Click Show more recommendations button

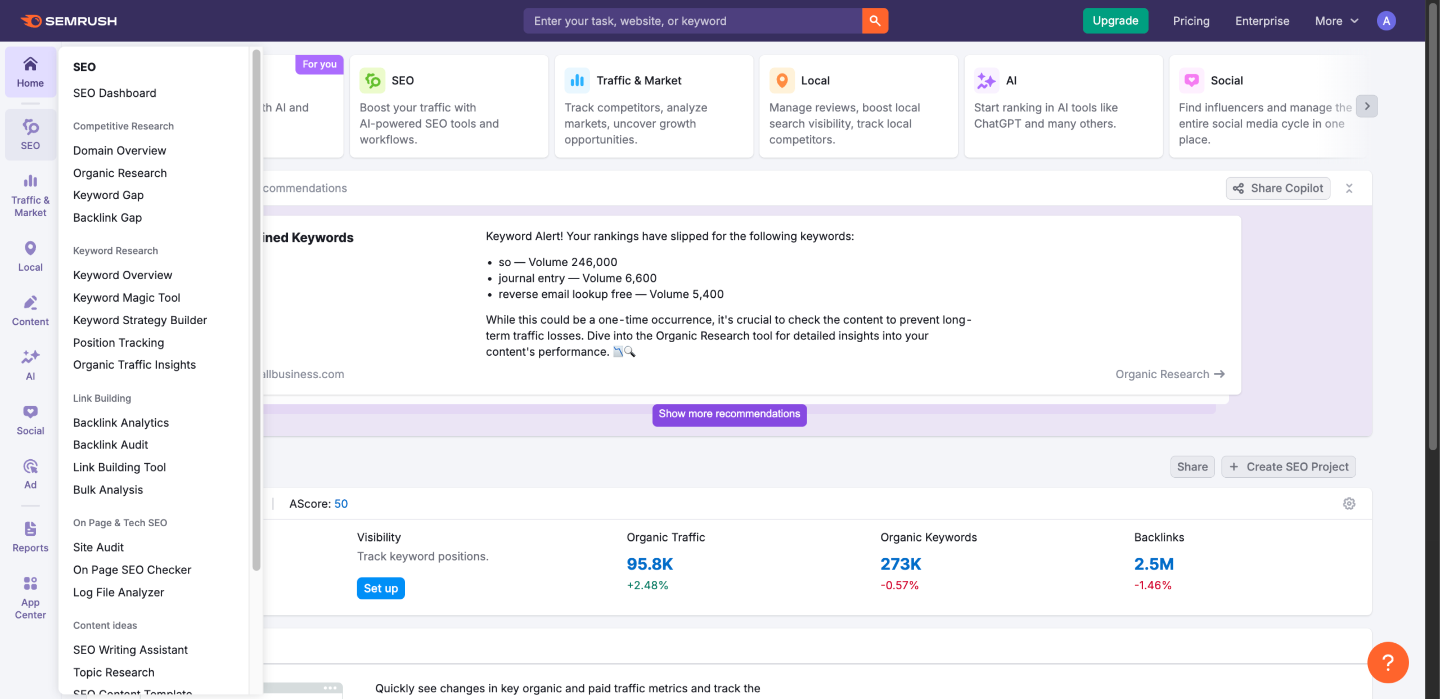729,414
